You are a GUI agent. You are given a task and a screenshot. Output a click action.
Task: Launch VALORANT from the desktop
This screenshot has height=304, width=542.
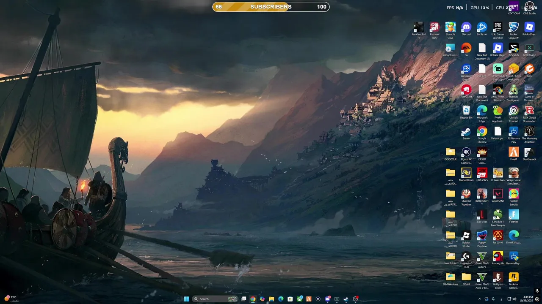(x=498, y=195)
